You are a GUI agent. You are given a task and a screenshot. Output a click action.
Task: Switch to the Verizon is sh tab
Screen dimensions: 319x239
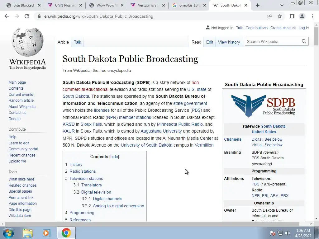coord(148,6)
